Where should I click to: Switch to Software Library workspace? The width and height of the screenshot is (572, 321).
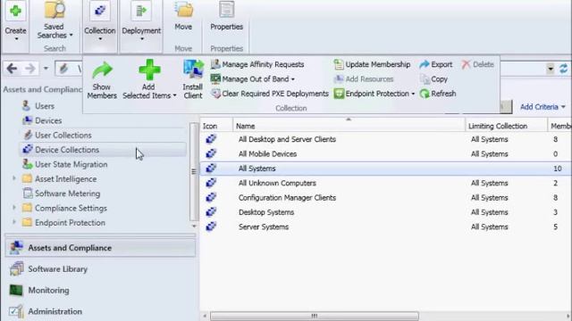(100, 269)
